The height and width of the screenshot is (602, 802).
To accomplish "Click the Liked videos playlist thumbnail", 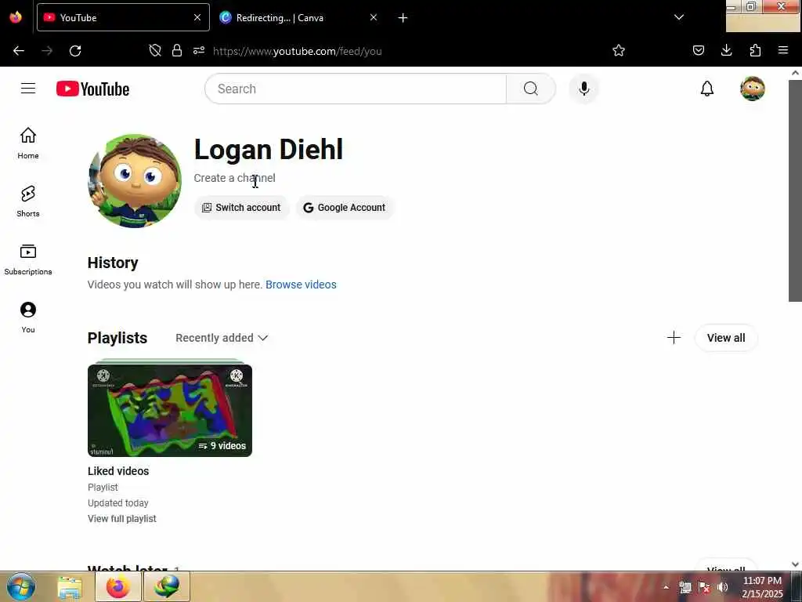I will 170,410.
